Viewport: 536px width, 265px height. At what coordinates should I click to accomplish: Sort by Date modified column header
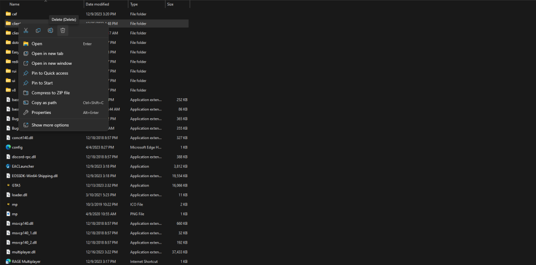pos(97,4)
